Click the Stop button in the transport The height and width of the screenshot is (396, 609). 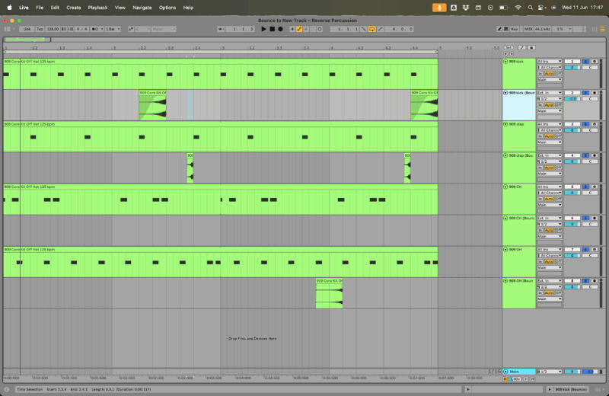(272, 29)
